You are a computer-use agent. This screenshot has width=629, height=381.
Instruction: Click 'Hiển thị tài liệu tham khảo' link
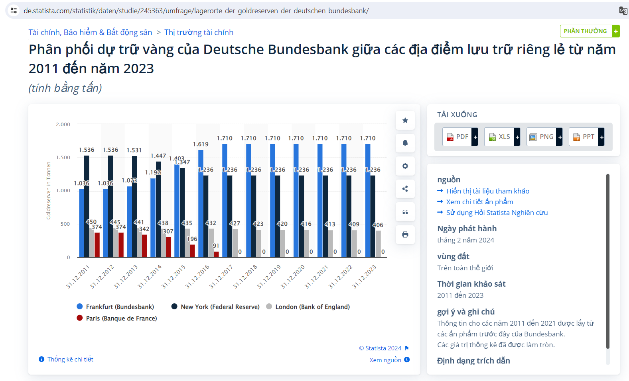coord(487,191)
